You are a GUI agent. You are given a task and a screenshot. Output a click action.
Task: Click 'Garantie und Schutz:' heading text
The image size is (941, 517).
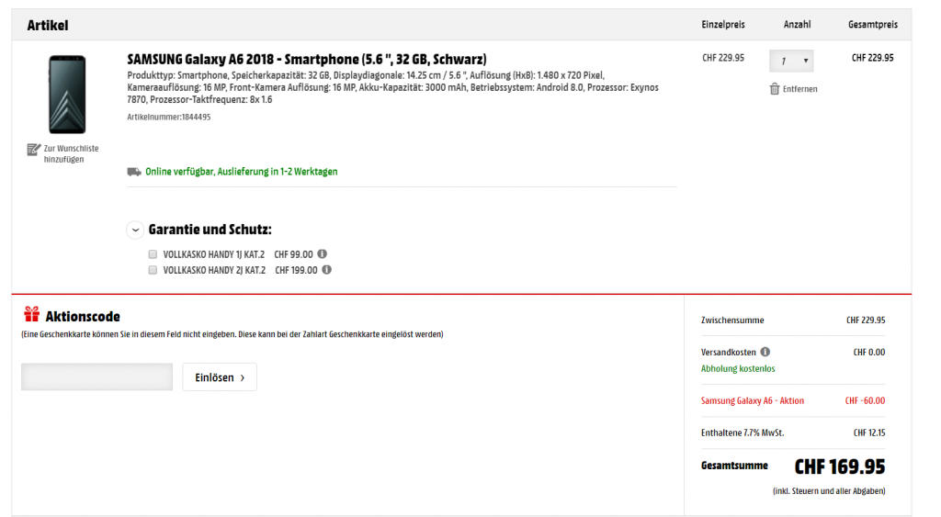(210, 229)
